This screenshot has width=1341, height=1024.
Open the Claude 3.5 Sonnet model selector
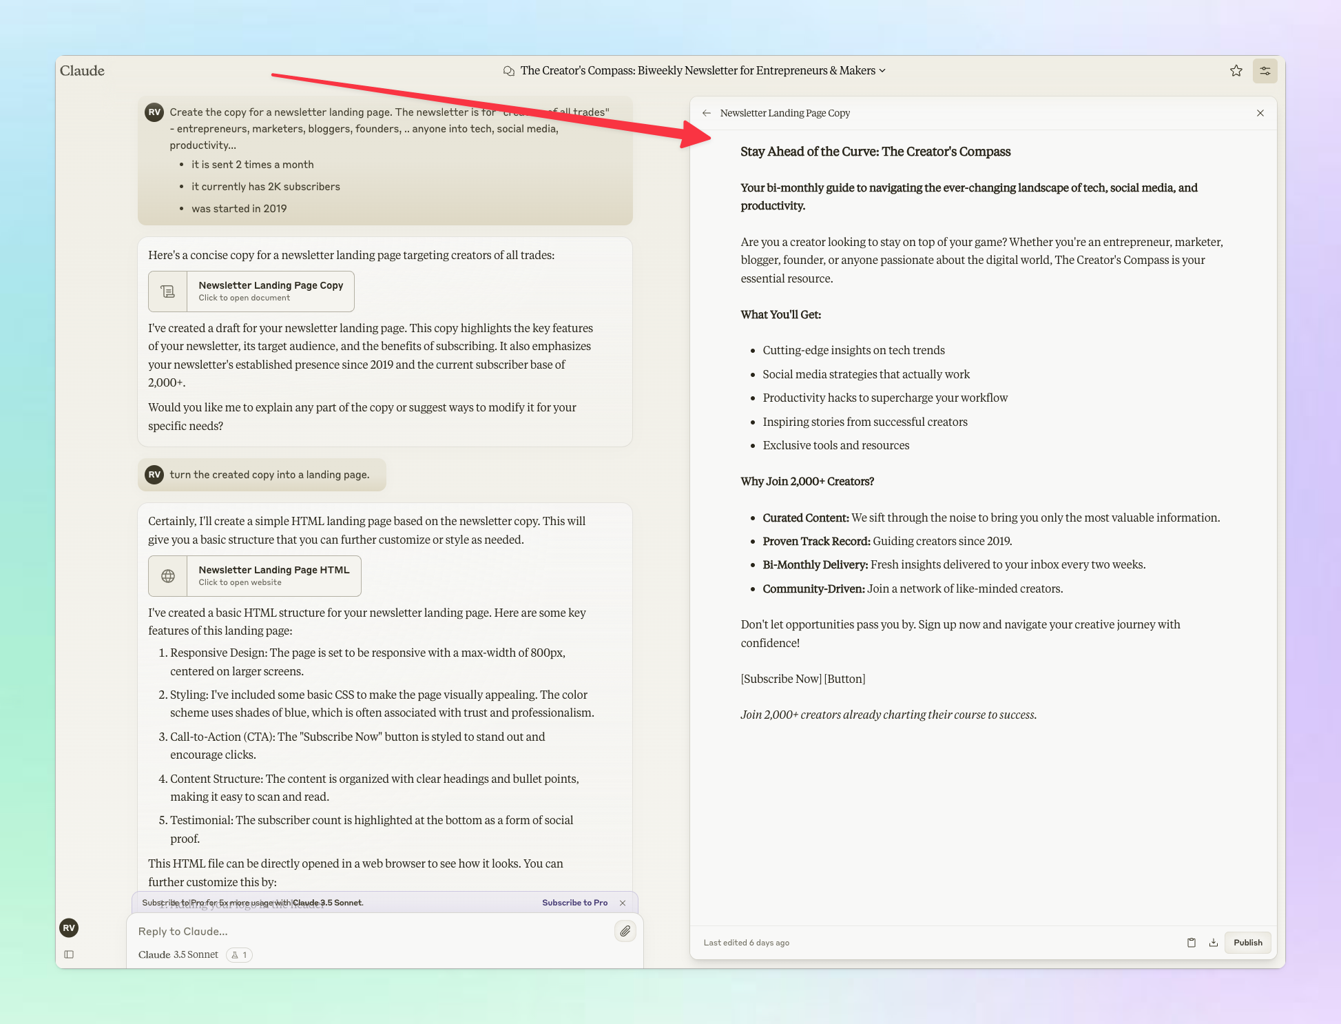tap(178, 954)
